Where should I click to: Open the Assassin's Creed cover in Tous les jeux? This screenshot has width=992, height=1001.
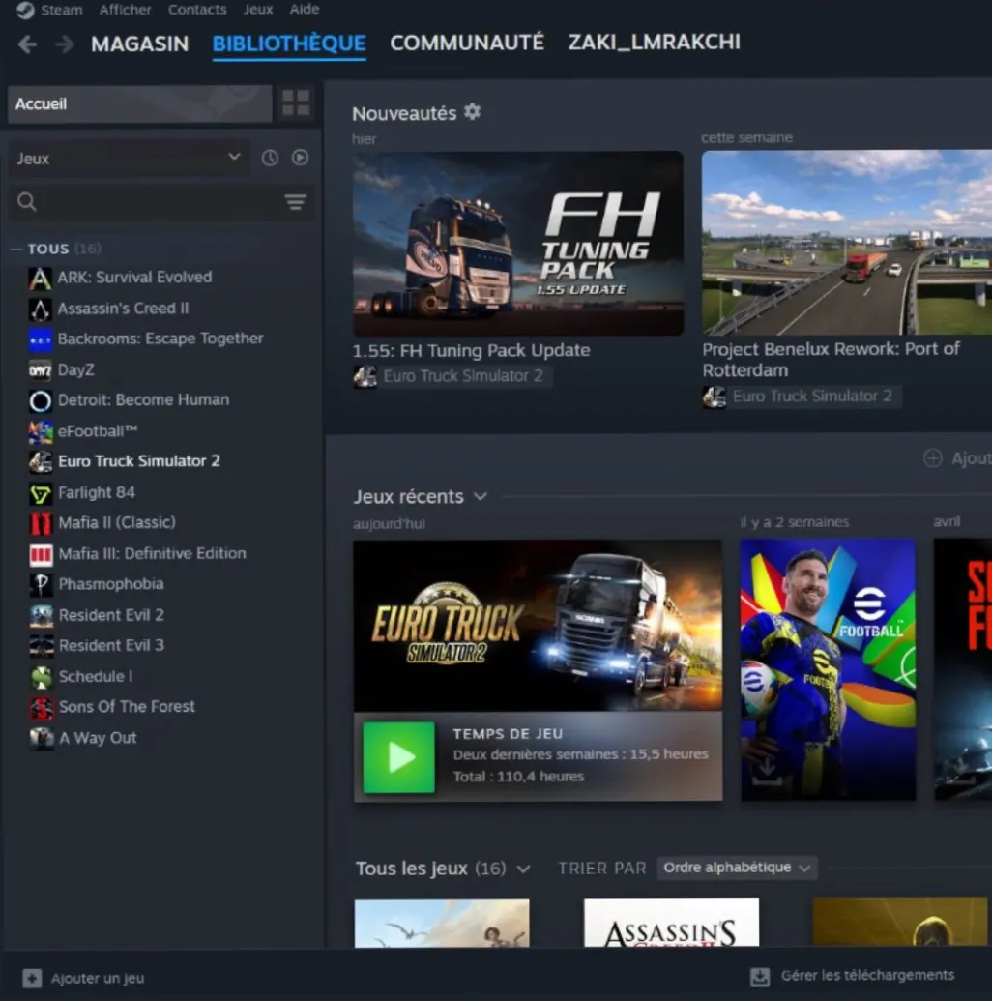point(672,923)
